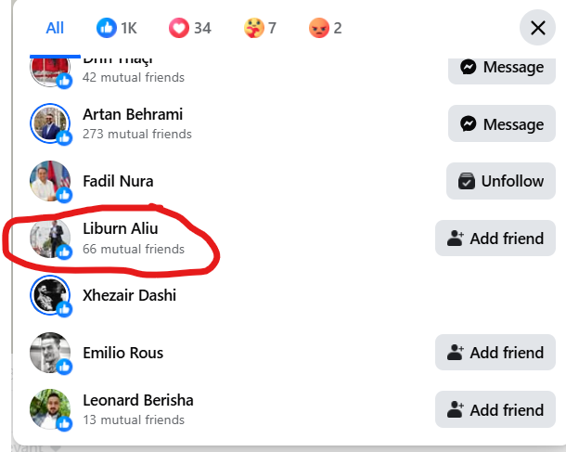This screenshot has height=452, width=566.
Task: Close the reactions dialog
Action: coord(537,28)
